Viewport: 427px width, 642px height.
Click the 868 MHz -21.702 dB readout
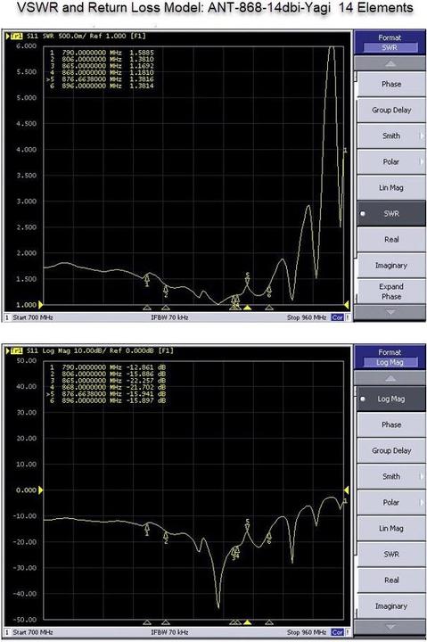pyautogui.click(x=108, y=387)
